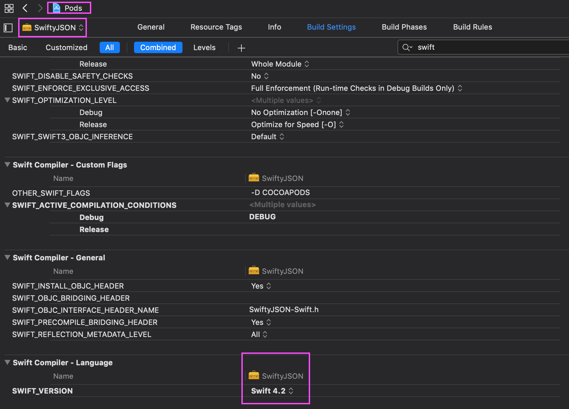The height and width of the screenshot is (409, 569).
Task: Click the Pods breadcrumb in jump bar
Action: (x=69, y=8)
